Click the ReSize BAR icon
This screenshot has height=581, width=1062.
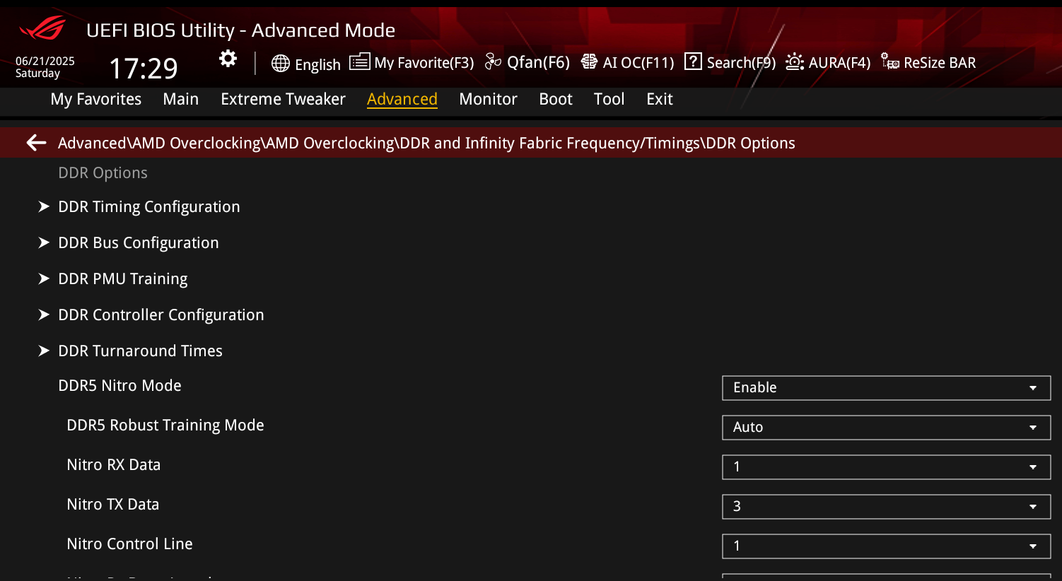coord(889,62)
